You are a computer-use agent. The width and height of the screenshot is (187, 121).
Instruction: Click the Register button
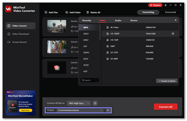click(x=155, y=5)
